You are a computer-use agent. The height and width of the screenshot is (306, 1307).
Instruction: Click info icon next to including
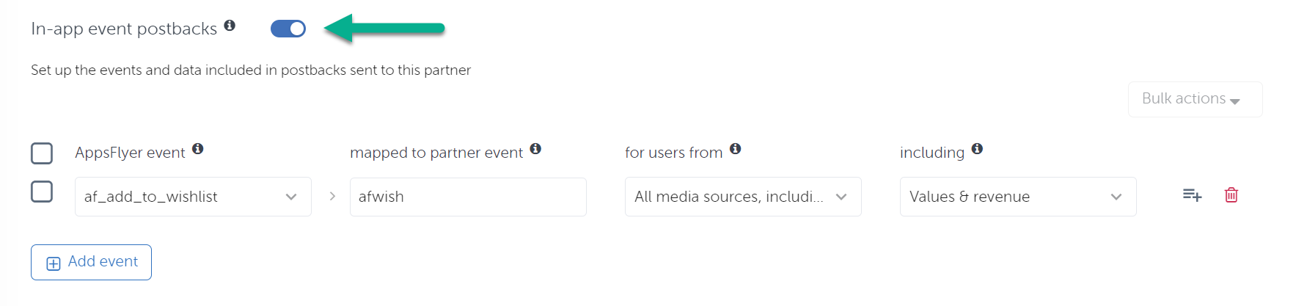tap(977, 148)
